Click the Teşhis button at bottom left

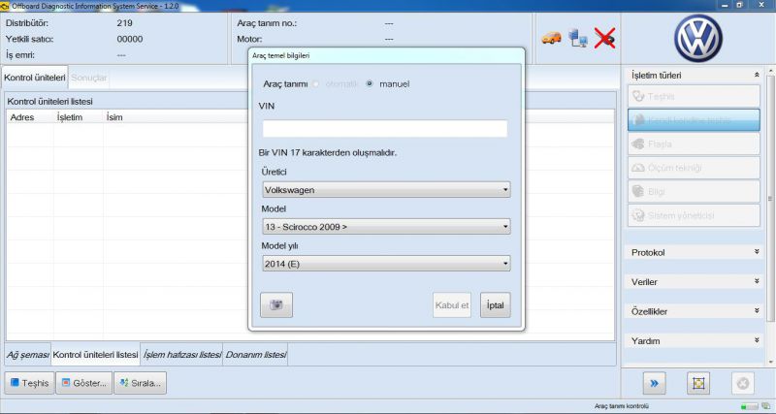click(30, 383)
